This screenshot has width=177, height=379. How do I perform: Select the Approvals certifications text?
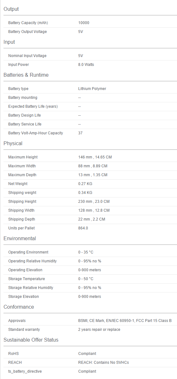click(125, 320)
